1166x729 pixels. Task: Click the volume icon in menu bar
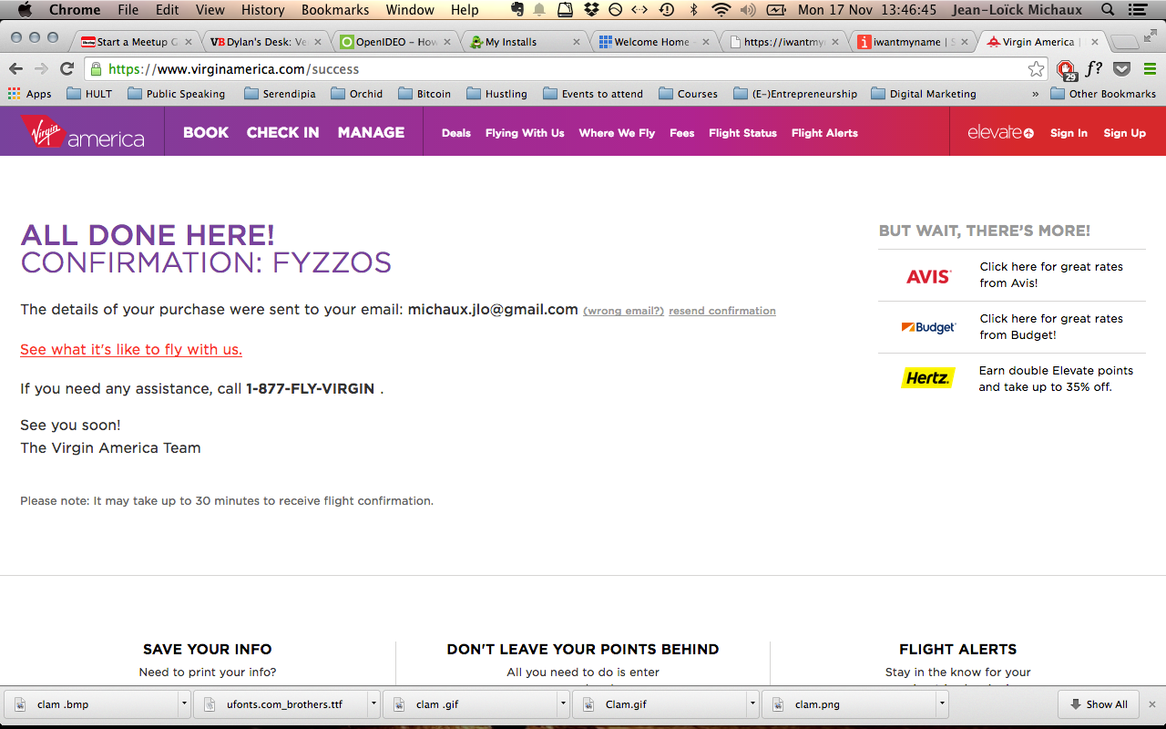(x=748, y=10)
